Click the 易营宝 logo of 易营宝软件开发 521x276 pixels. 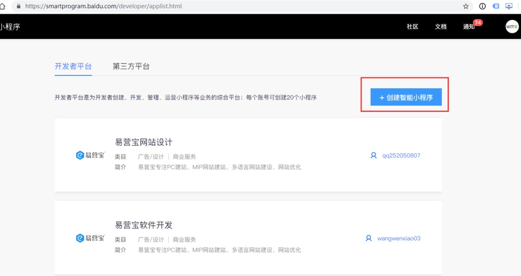click(x=90, y=238)
